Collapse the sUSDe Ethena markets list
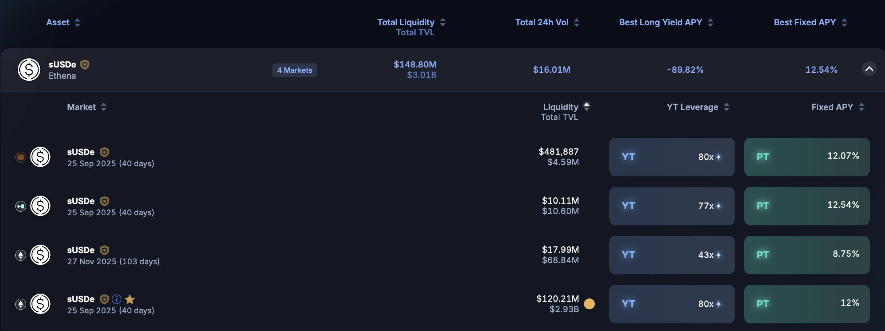The height and width of the screenshot is (331, 885). [x=869, y=69]
